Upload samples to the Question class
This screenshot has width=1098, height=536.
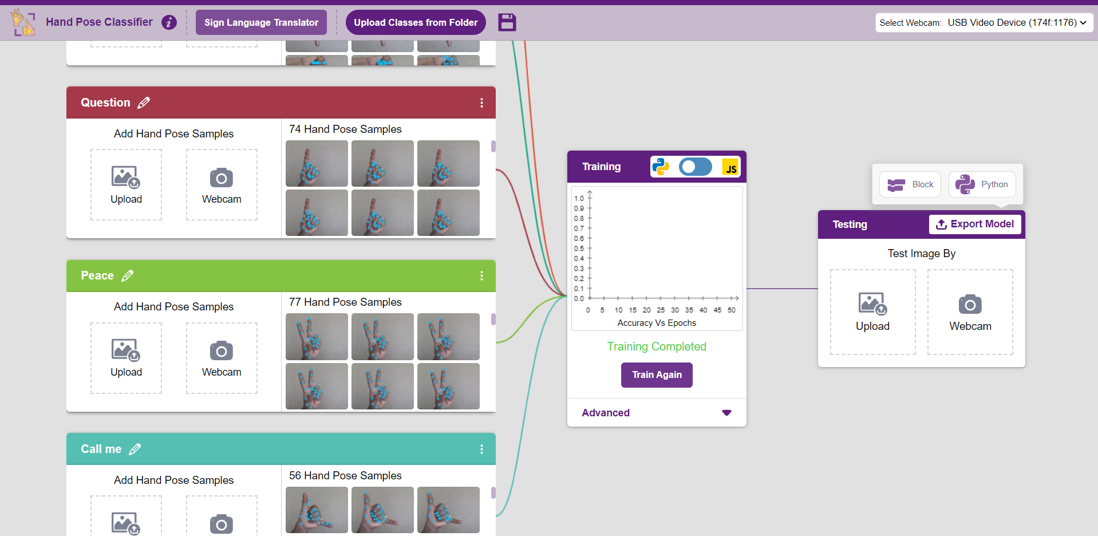point(127,184)
